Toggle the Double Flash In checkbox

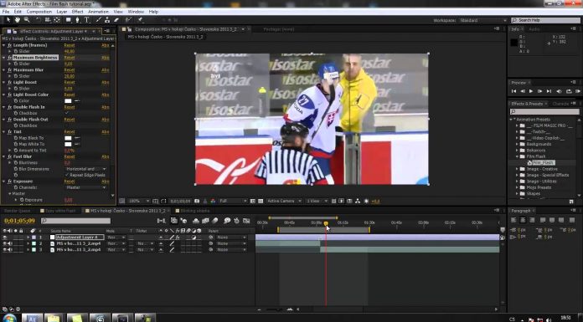tap(67, 113)
